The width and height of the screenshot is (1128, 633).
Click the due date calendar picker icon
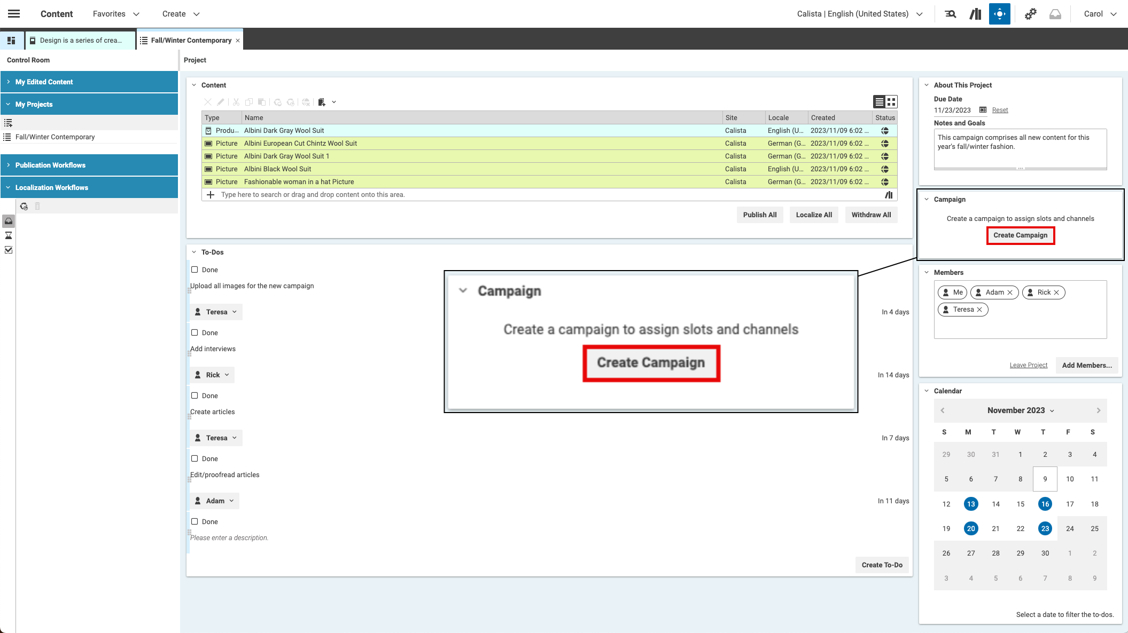(983, 110)
